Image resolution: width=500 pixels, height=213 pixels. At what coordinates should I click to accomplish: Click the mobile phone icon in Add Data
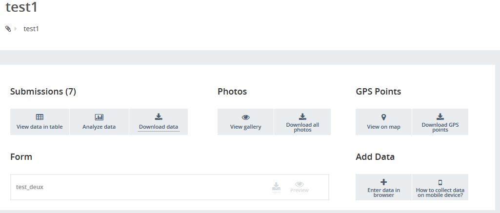click(x=440, y=182)
